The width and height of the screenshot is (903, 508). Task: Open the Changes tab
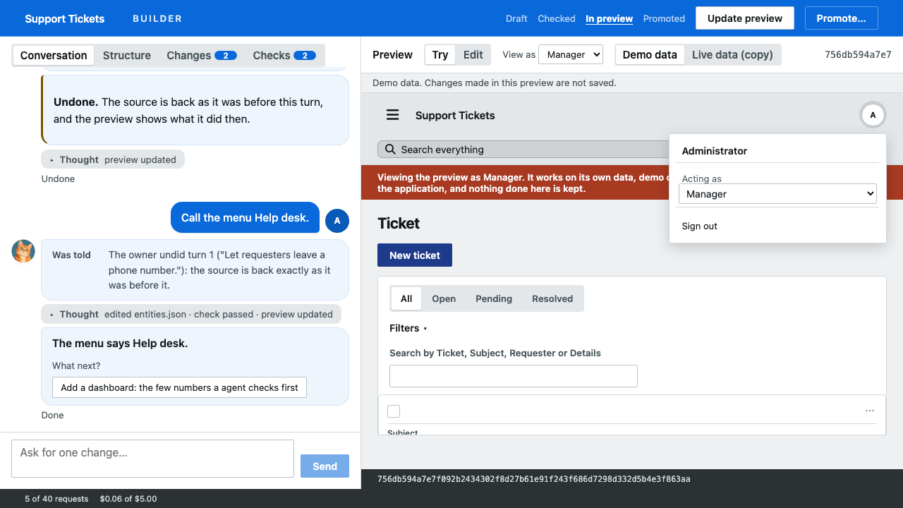point(202,55)
